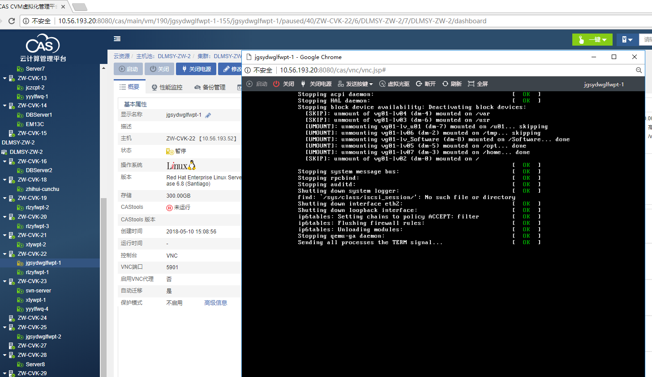
Task: Open the green 一键 dropdown button
Action: 592,40
